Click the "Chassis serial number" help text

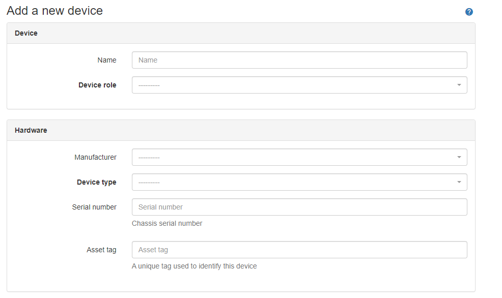pos(167,223)
